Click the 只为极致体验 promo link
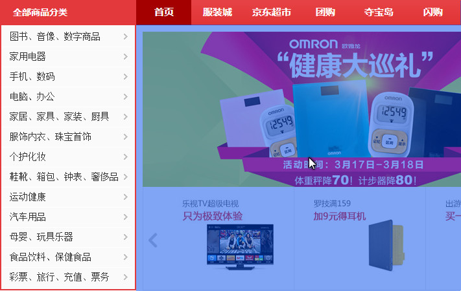Screen dimensions: 461x291 [212, 216]
